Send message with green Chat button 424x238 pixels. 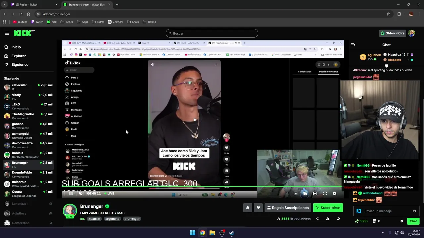coord(413,221)
